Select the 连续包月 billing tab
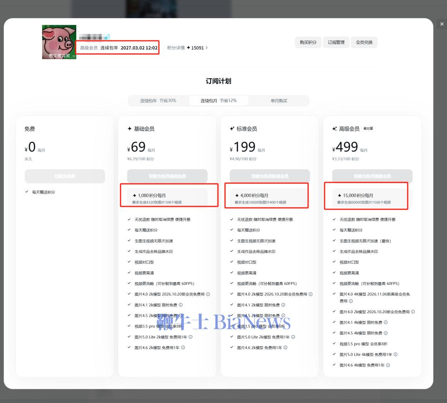Image resolution: width=447 pixels, height=403 pixels. tap(219, 101)
